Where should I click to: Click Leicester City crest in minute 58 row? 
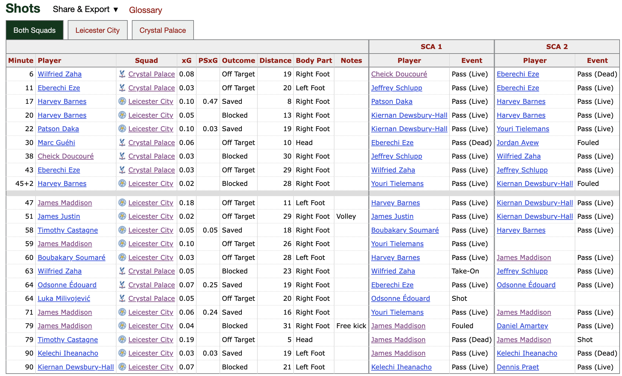122,230
